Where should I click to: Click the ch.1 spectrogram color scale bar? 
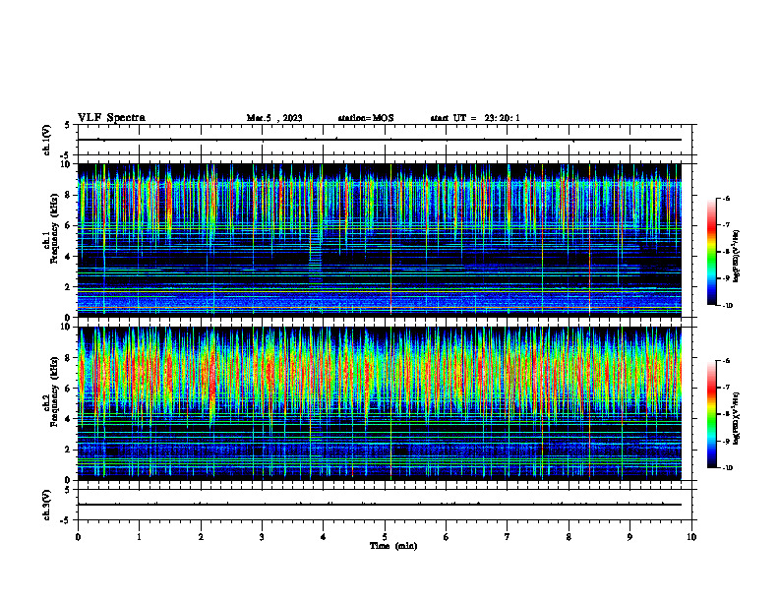point(712,252)
